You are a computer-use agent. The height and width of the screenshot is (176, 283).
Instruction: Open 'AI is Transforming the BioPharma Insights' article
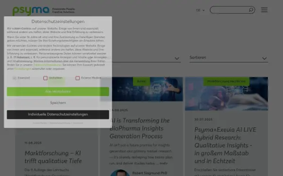pos(140,129)
